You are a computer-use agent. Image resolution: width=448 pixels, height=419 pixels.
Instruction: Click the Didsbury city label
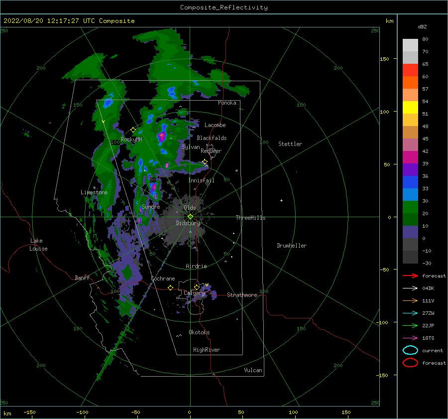[188, 223]
